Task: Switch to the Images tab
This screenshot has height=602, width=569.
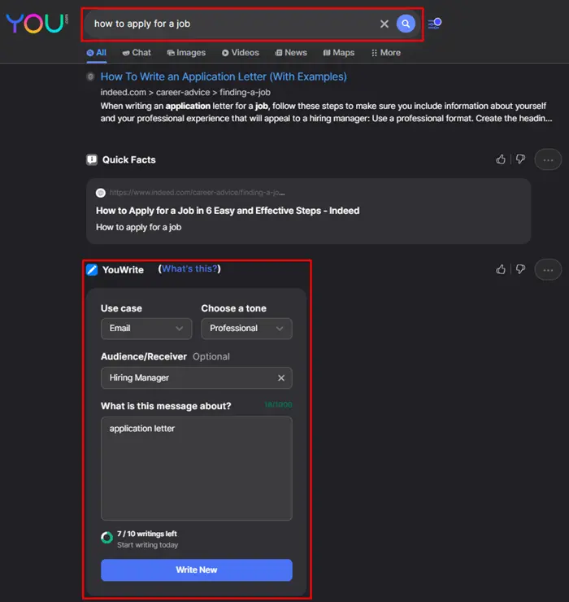Action: tap(186, 53)
